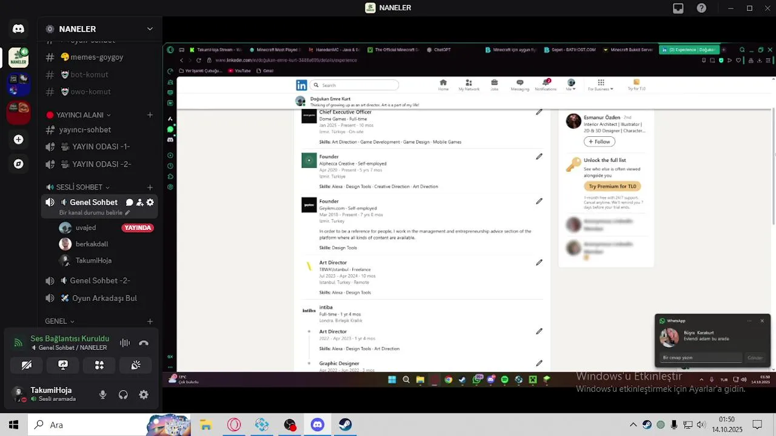Click LinkedIn Home nav in stream

click(443, 85)
